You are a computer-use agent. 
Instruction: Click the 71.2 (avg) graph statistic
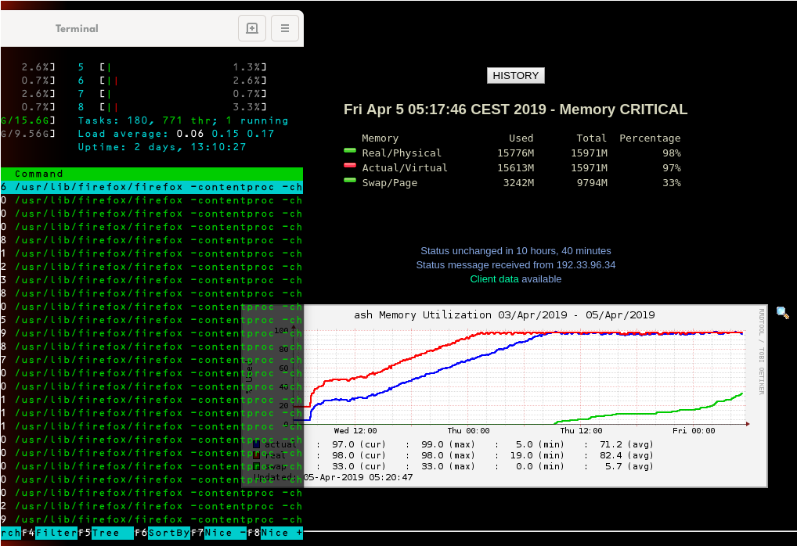pos(626,444)
